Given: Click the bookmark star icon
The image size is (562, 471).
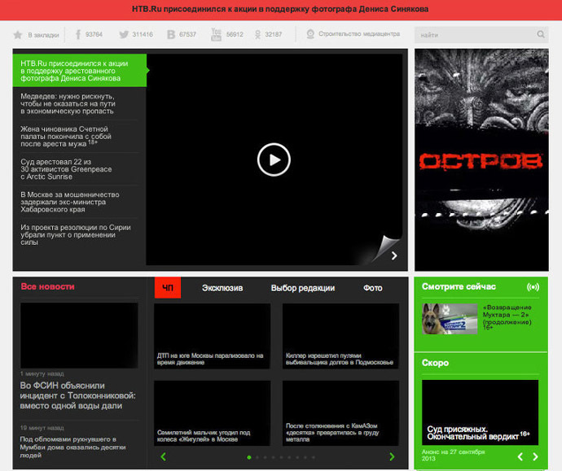Looking at the screenshot, I should (x=18, y=35).
